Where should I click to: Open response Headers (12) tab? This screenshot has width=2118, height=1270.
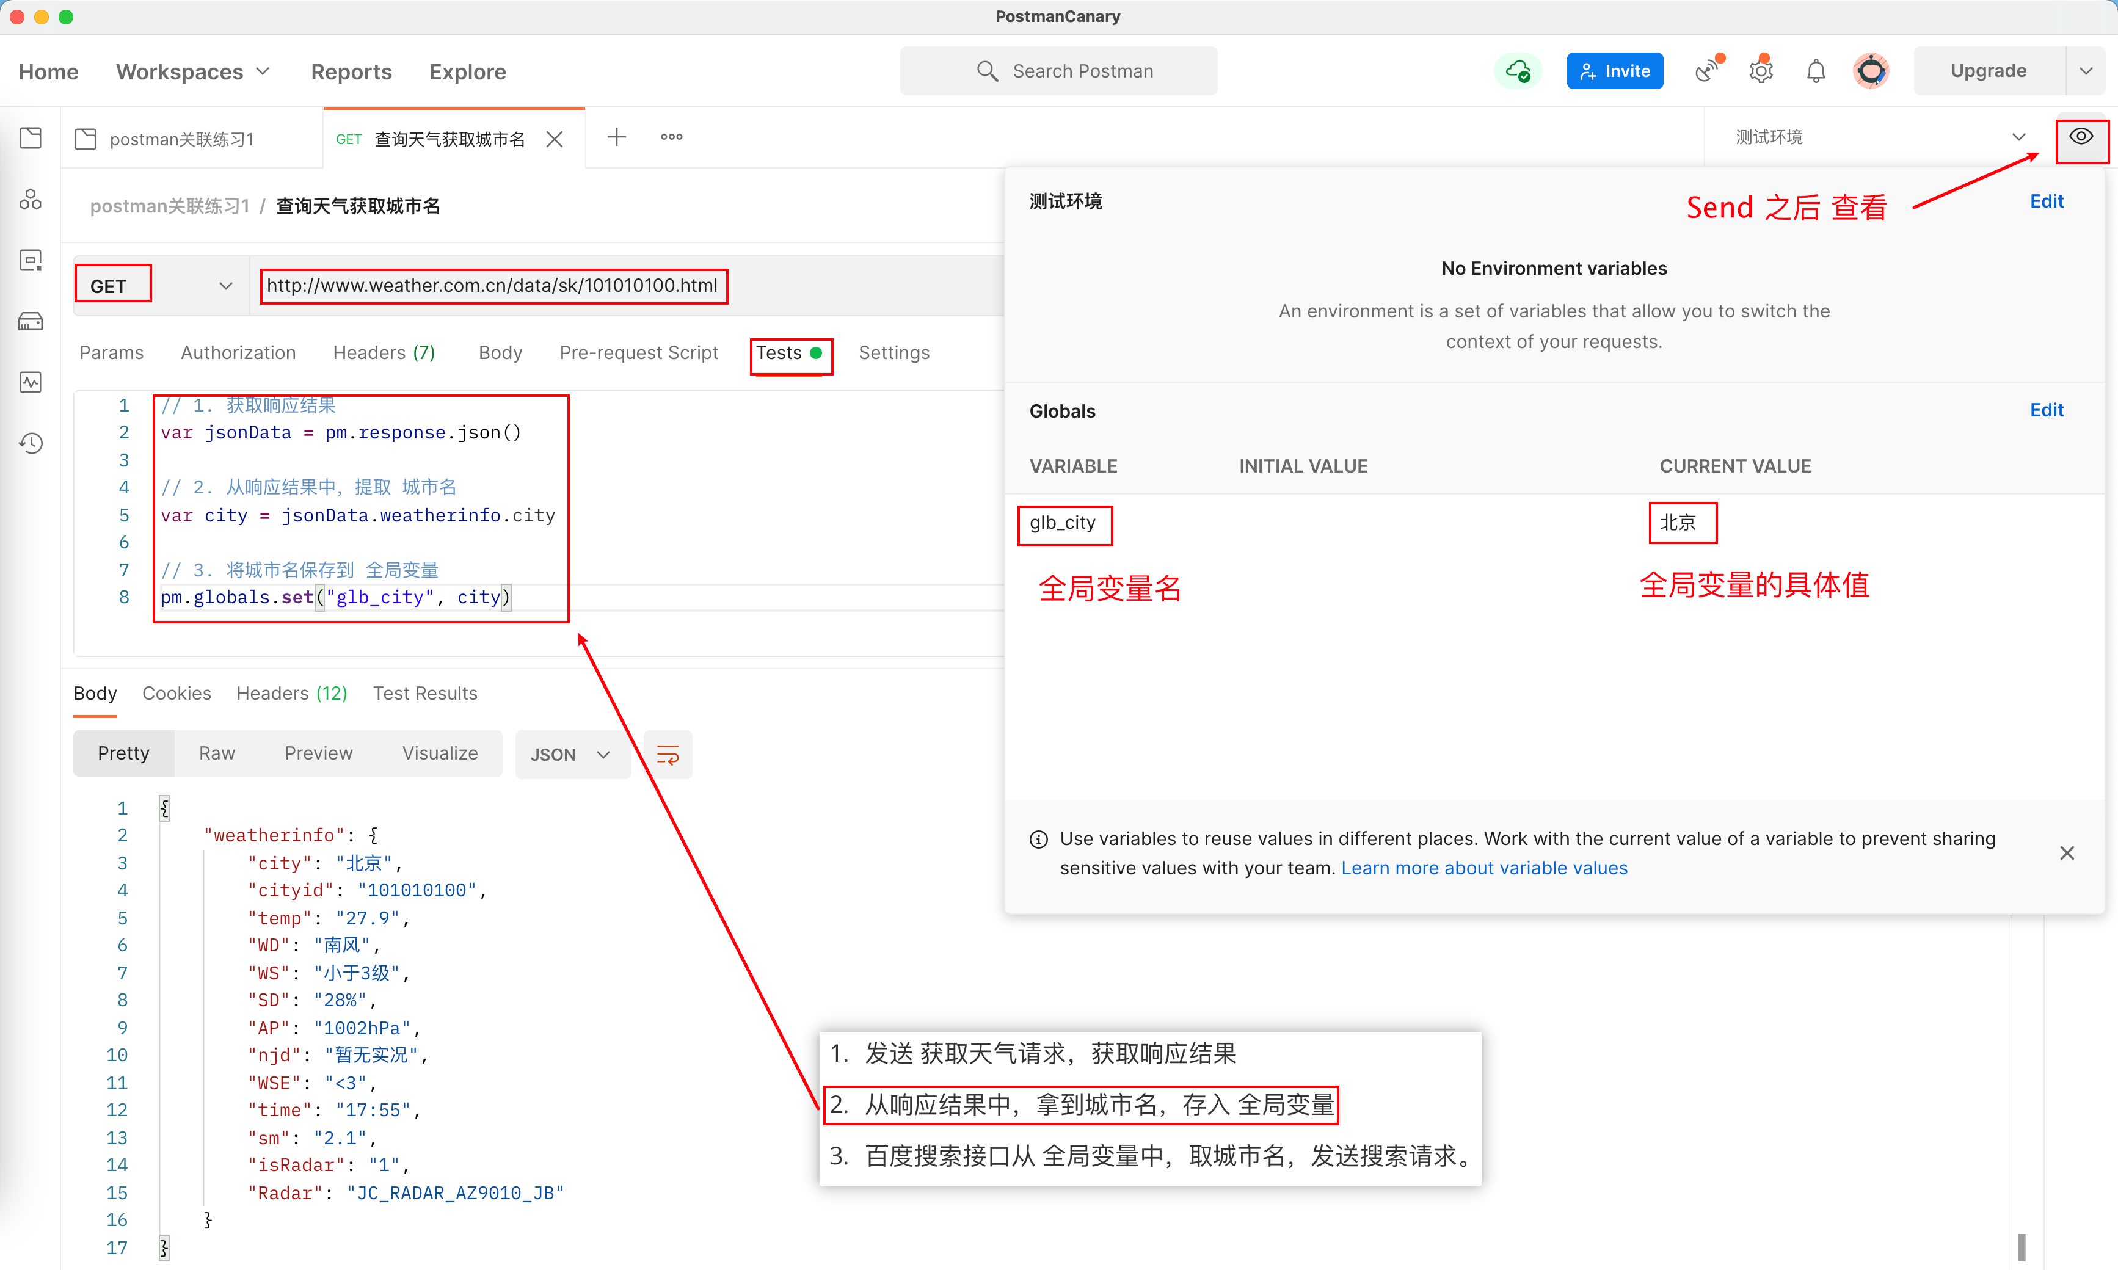point(292,693)
